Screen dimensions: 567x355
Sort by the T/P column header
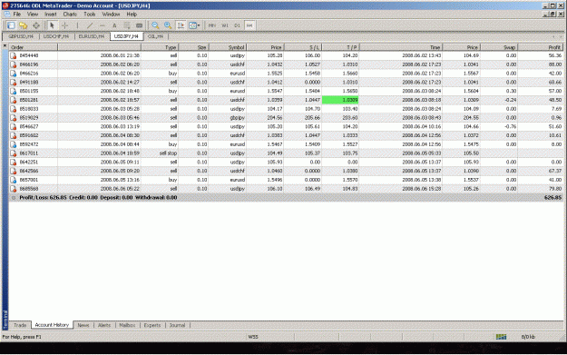tap(340, 47)
